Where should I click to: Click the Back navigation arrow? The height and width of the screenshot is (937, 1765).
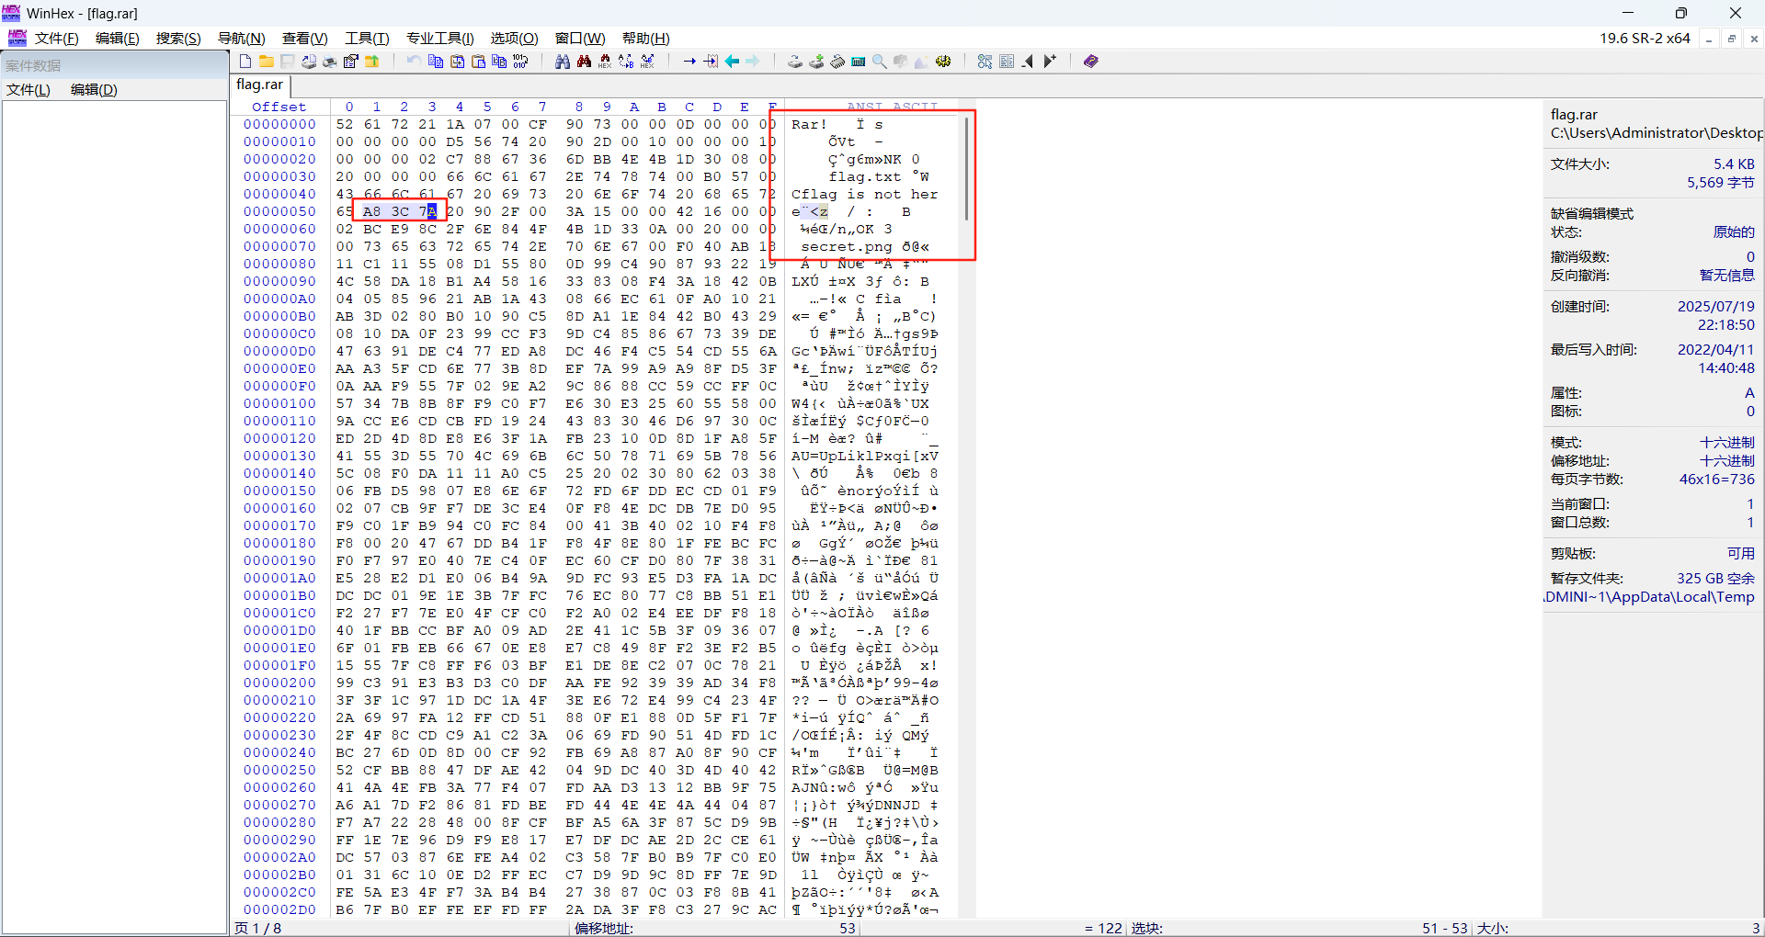click(x=731, y=61)
